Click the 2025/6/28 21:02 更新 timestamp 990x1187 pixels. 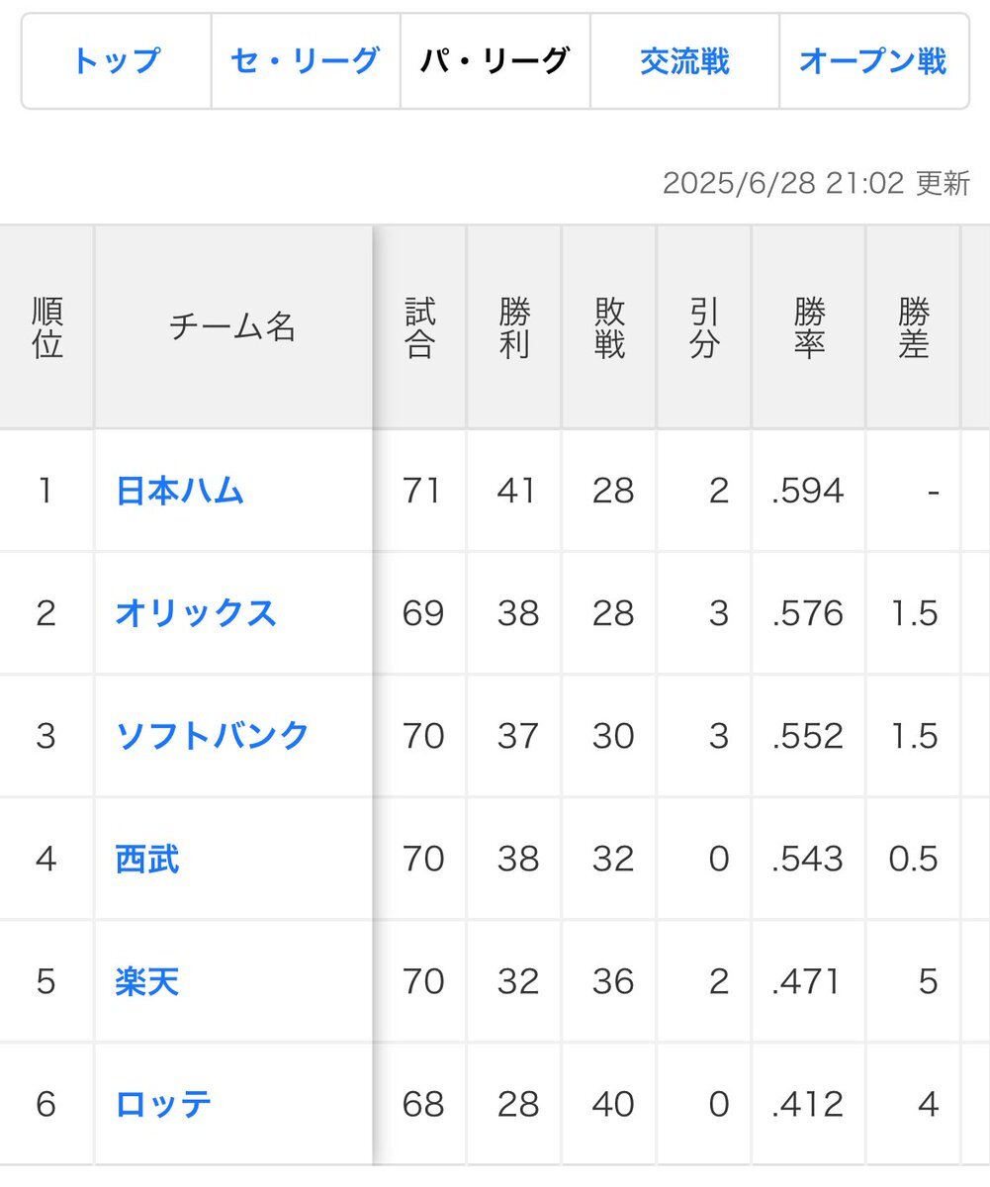click(x=816, y=183)
